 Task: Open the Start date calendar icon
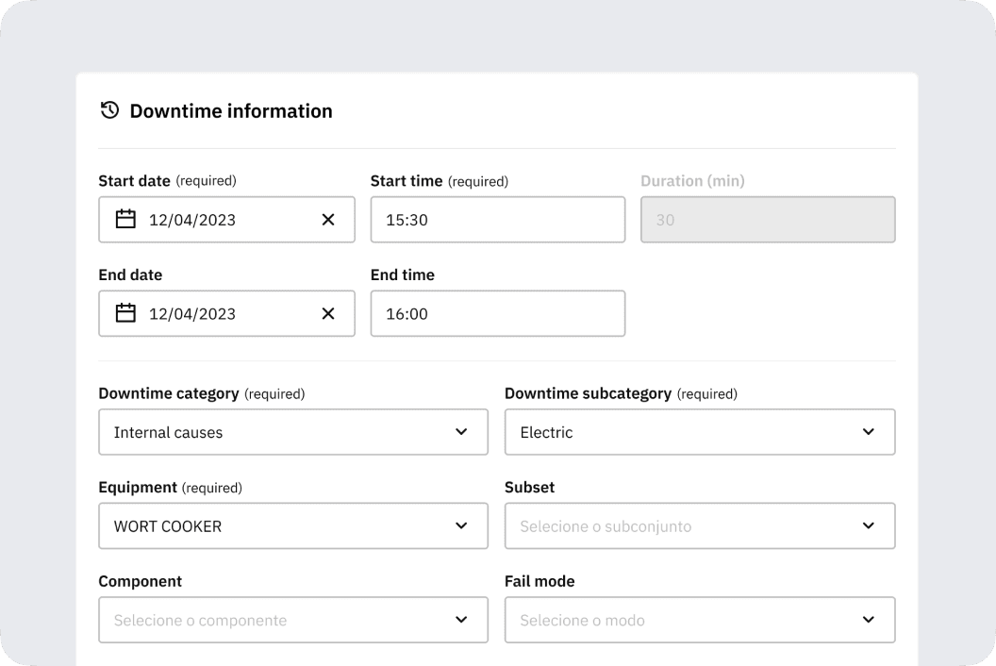point(125,220)
